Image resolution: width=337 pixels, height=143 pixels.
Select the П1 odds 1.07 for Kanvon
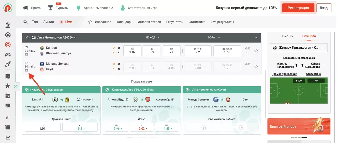tap(132, 50)
